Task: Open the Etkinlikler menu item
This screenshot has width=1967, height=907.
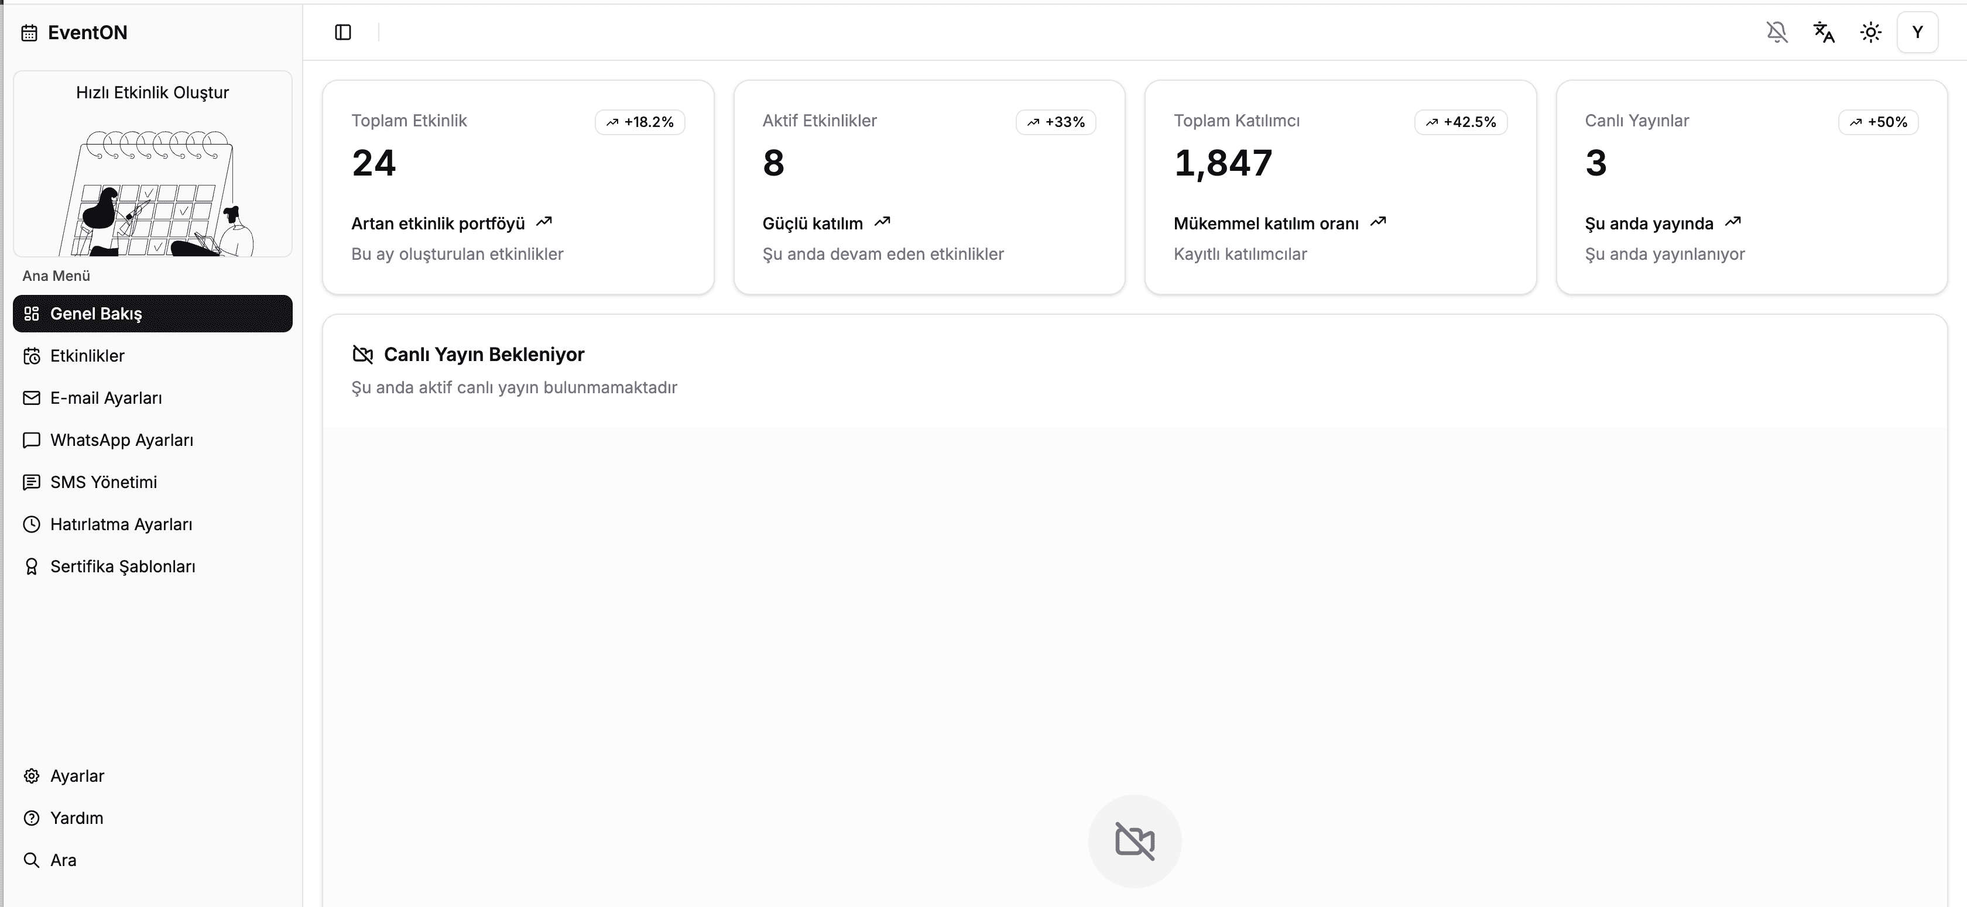Action: pos(87,356)
